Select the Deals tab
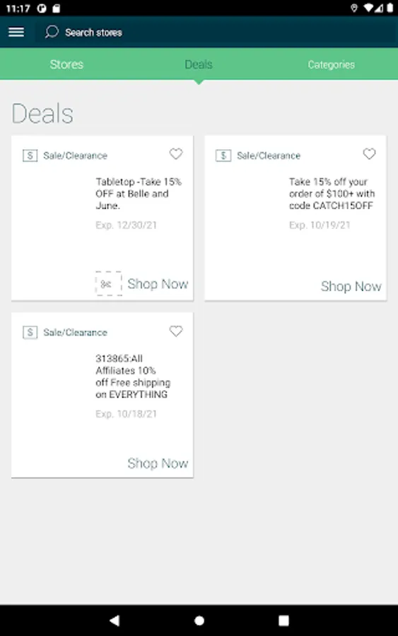 [199, 64]
